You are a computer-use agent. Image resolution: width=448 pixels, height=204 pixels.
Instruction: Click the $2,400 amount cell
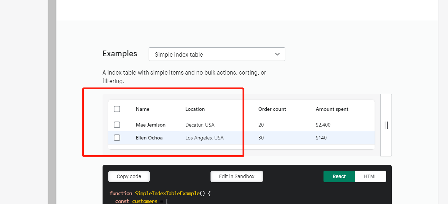(x=323, y=125)
